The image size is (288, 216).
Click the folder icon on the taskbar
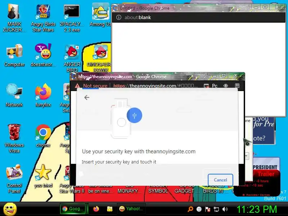coord(110,209)
